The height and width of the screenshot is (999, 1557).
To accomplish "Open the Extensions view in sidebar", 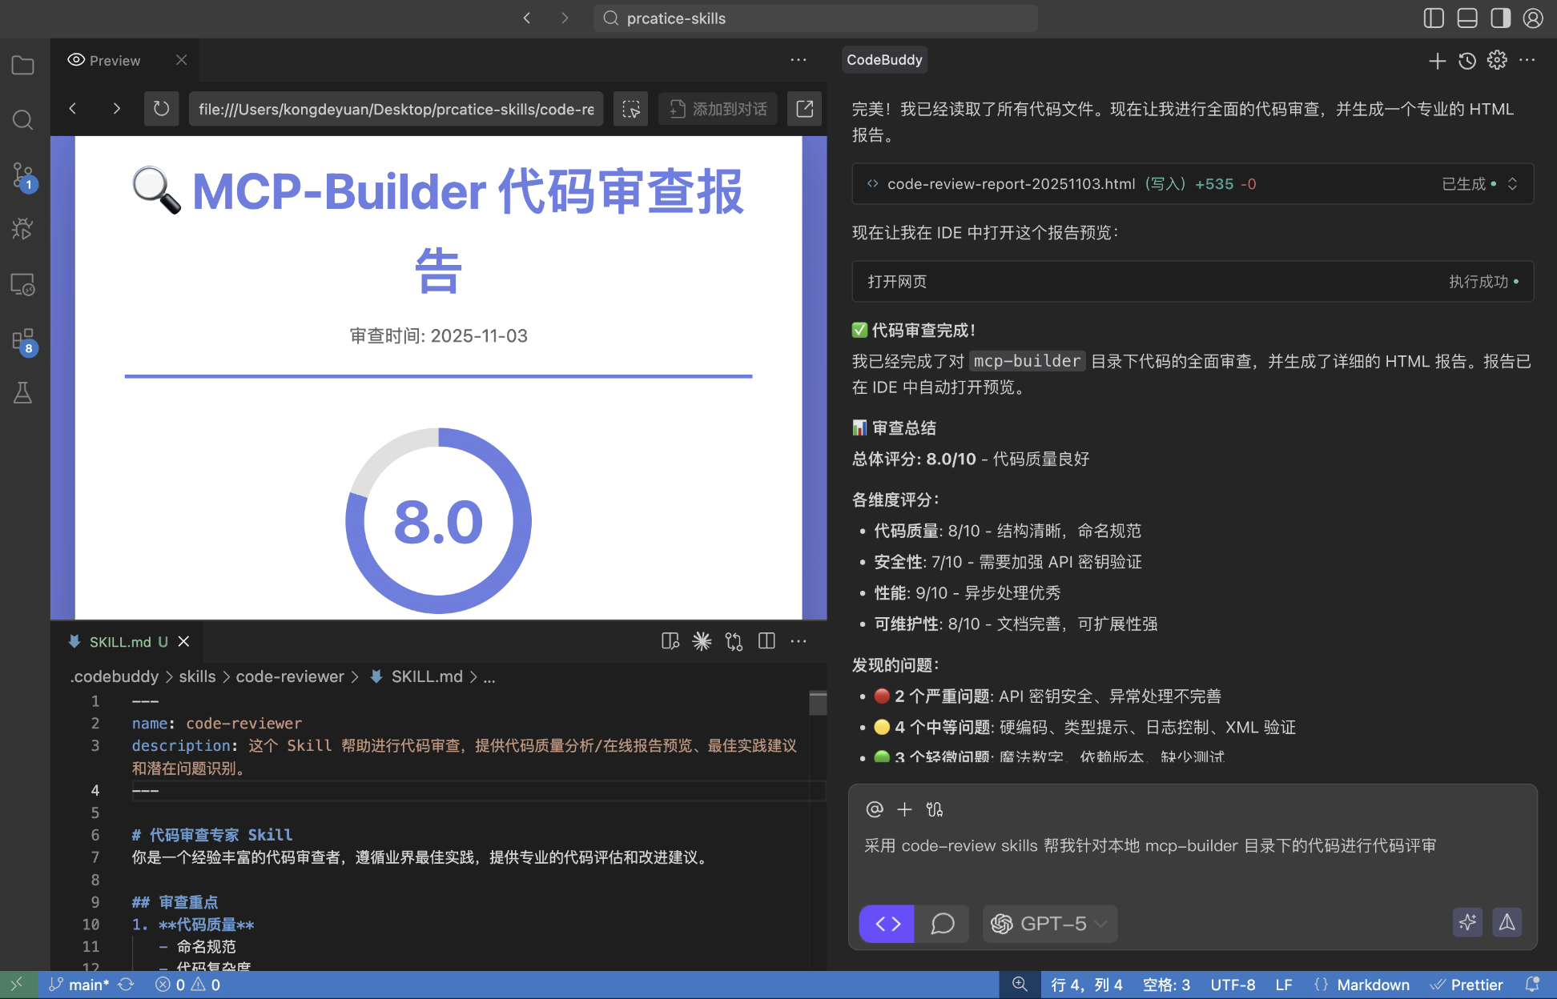I will pyautogui.click(x=22, y=340).
